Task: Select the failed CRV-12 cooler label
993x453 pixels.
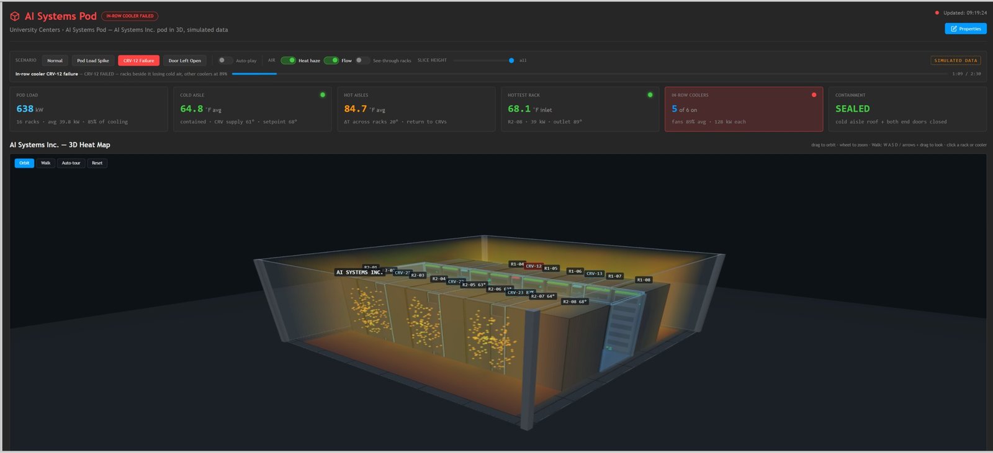Action: [534, 266]
